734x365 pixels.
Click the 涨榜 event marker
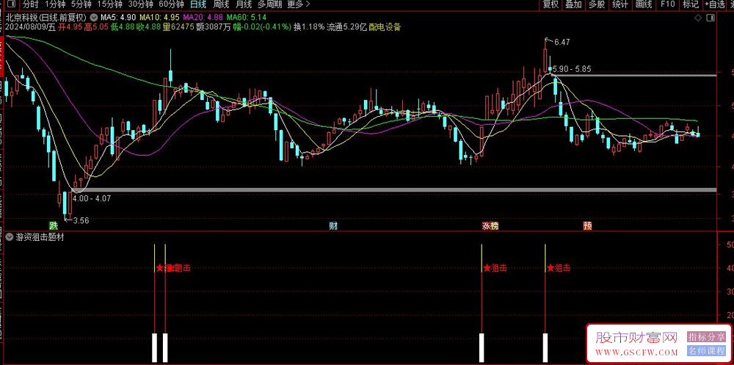[x=490, y=226]
